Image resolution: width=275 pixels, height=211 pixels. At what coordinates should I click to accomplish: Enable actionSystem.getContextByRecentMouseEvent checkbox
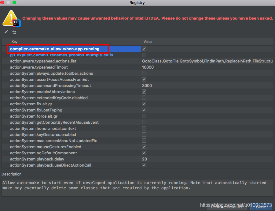pos(144,122)
